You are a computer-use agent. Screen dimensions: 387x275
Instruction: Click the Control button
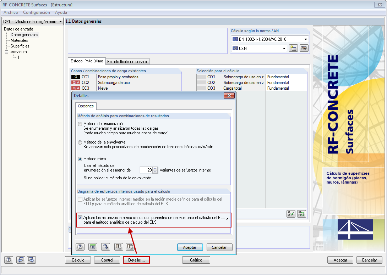click(x=107, y=260)
